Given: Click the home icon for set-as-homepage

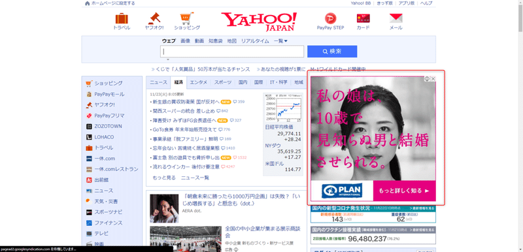Looking at the screenshot, I should point(88,3).
